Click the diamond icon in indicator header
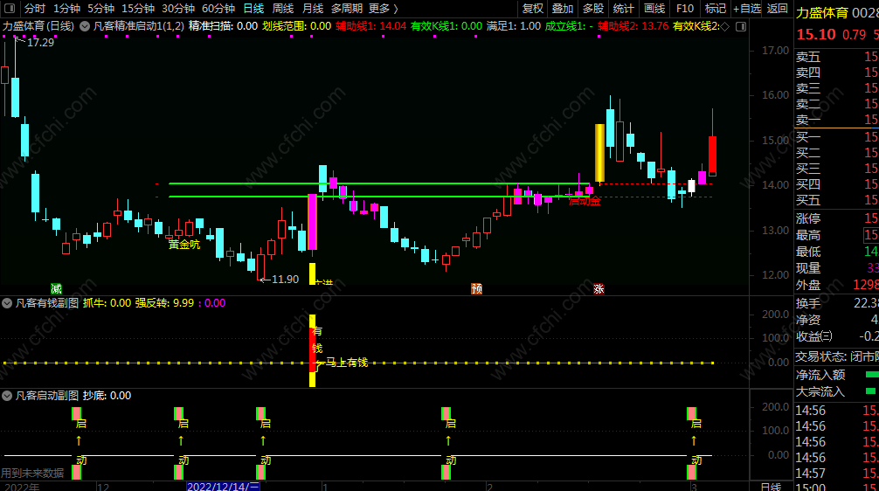 (724, 26)
